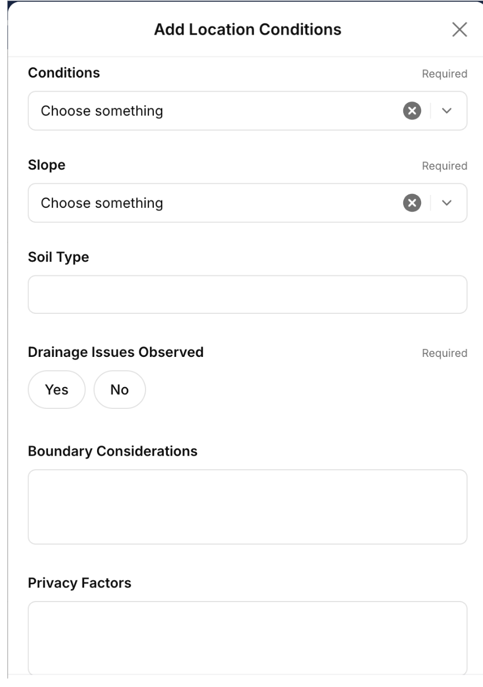Click the Conditions field label

pyautogui.click(x=64, y=73)
